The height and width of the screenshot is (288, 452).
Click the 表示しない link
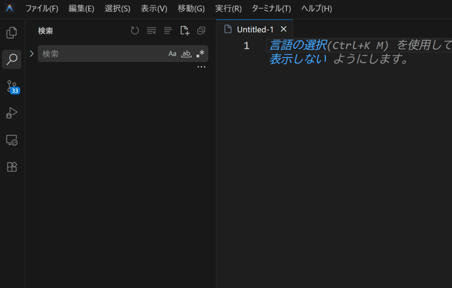pyautogui.click(x=298, y=59)
